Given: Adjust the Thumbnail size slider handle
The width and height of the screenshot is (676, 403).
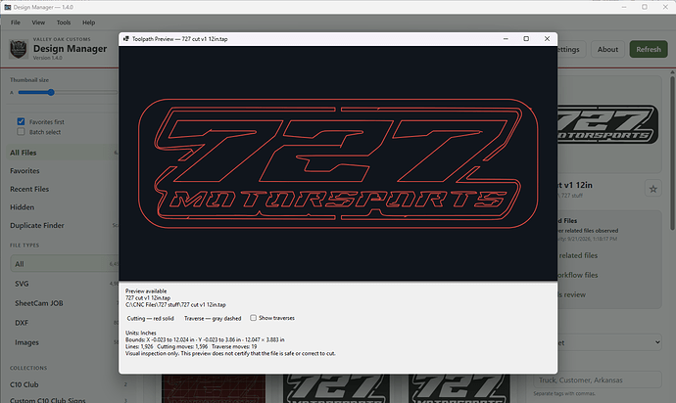Looking at the screenshot, I should tap(51, 92).
